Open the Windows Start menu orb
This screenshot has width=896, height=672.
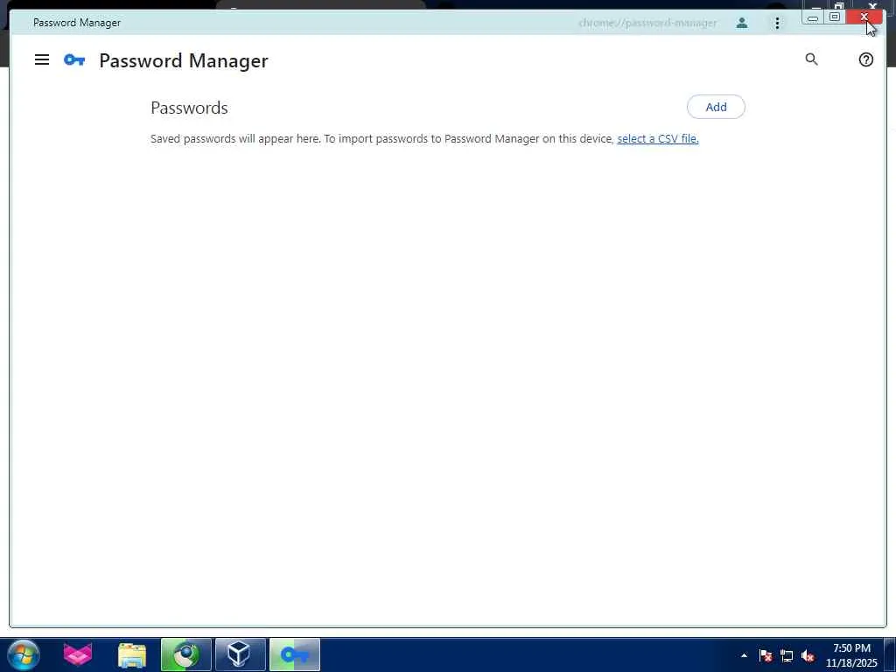coord(24,654)
